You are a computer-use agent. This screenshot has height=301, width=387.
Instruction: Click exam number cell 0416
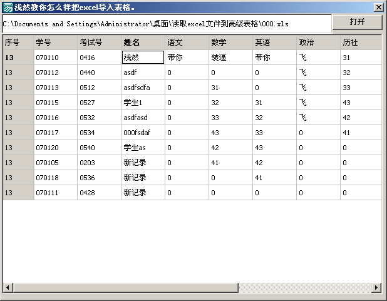(99, 58)
